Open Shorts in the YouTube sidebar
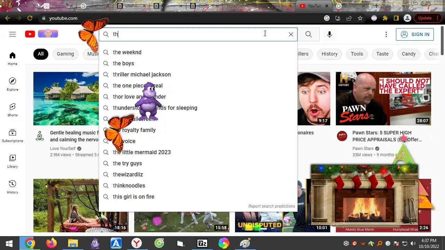The width and height of the screenshot is (445, 250). (13, 110)
